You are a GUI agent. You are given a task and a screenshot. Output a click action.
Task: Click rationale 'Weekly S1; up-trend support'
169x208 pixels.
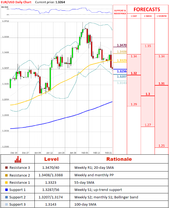(x=98, y=190)
